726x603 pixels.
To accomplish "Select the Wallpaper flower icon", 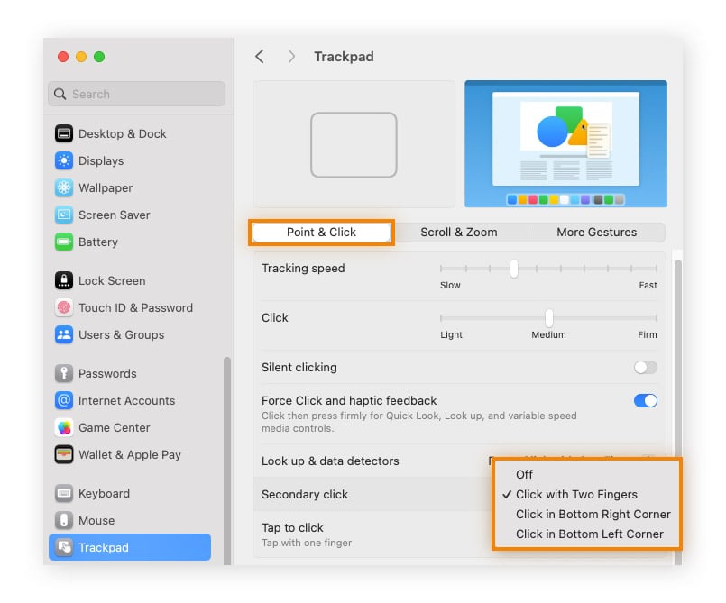I will click(x=64, y=187).
